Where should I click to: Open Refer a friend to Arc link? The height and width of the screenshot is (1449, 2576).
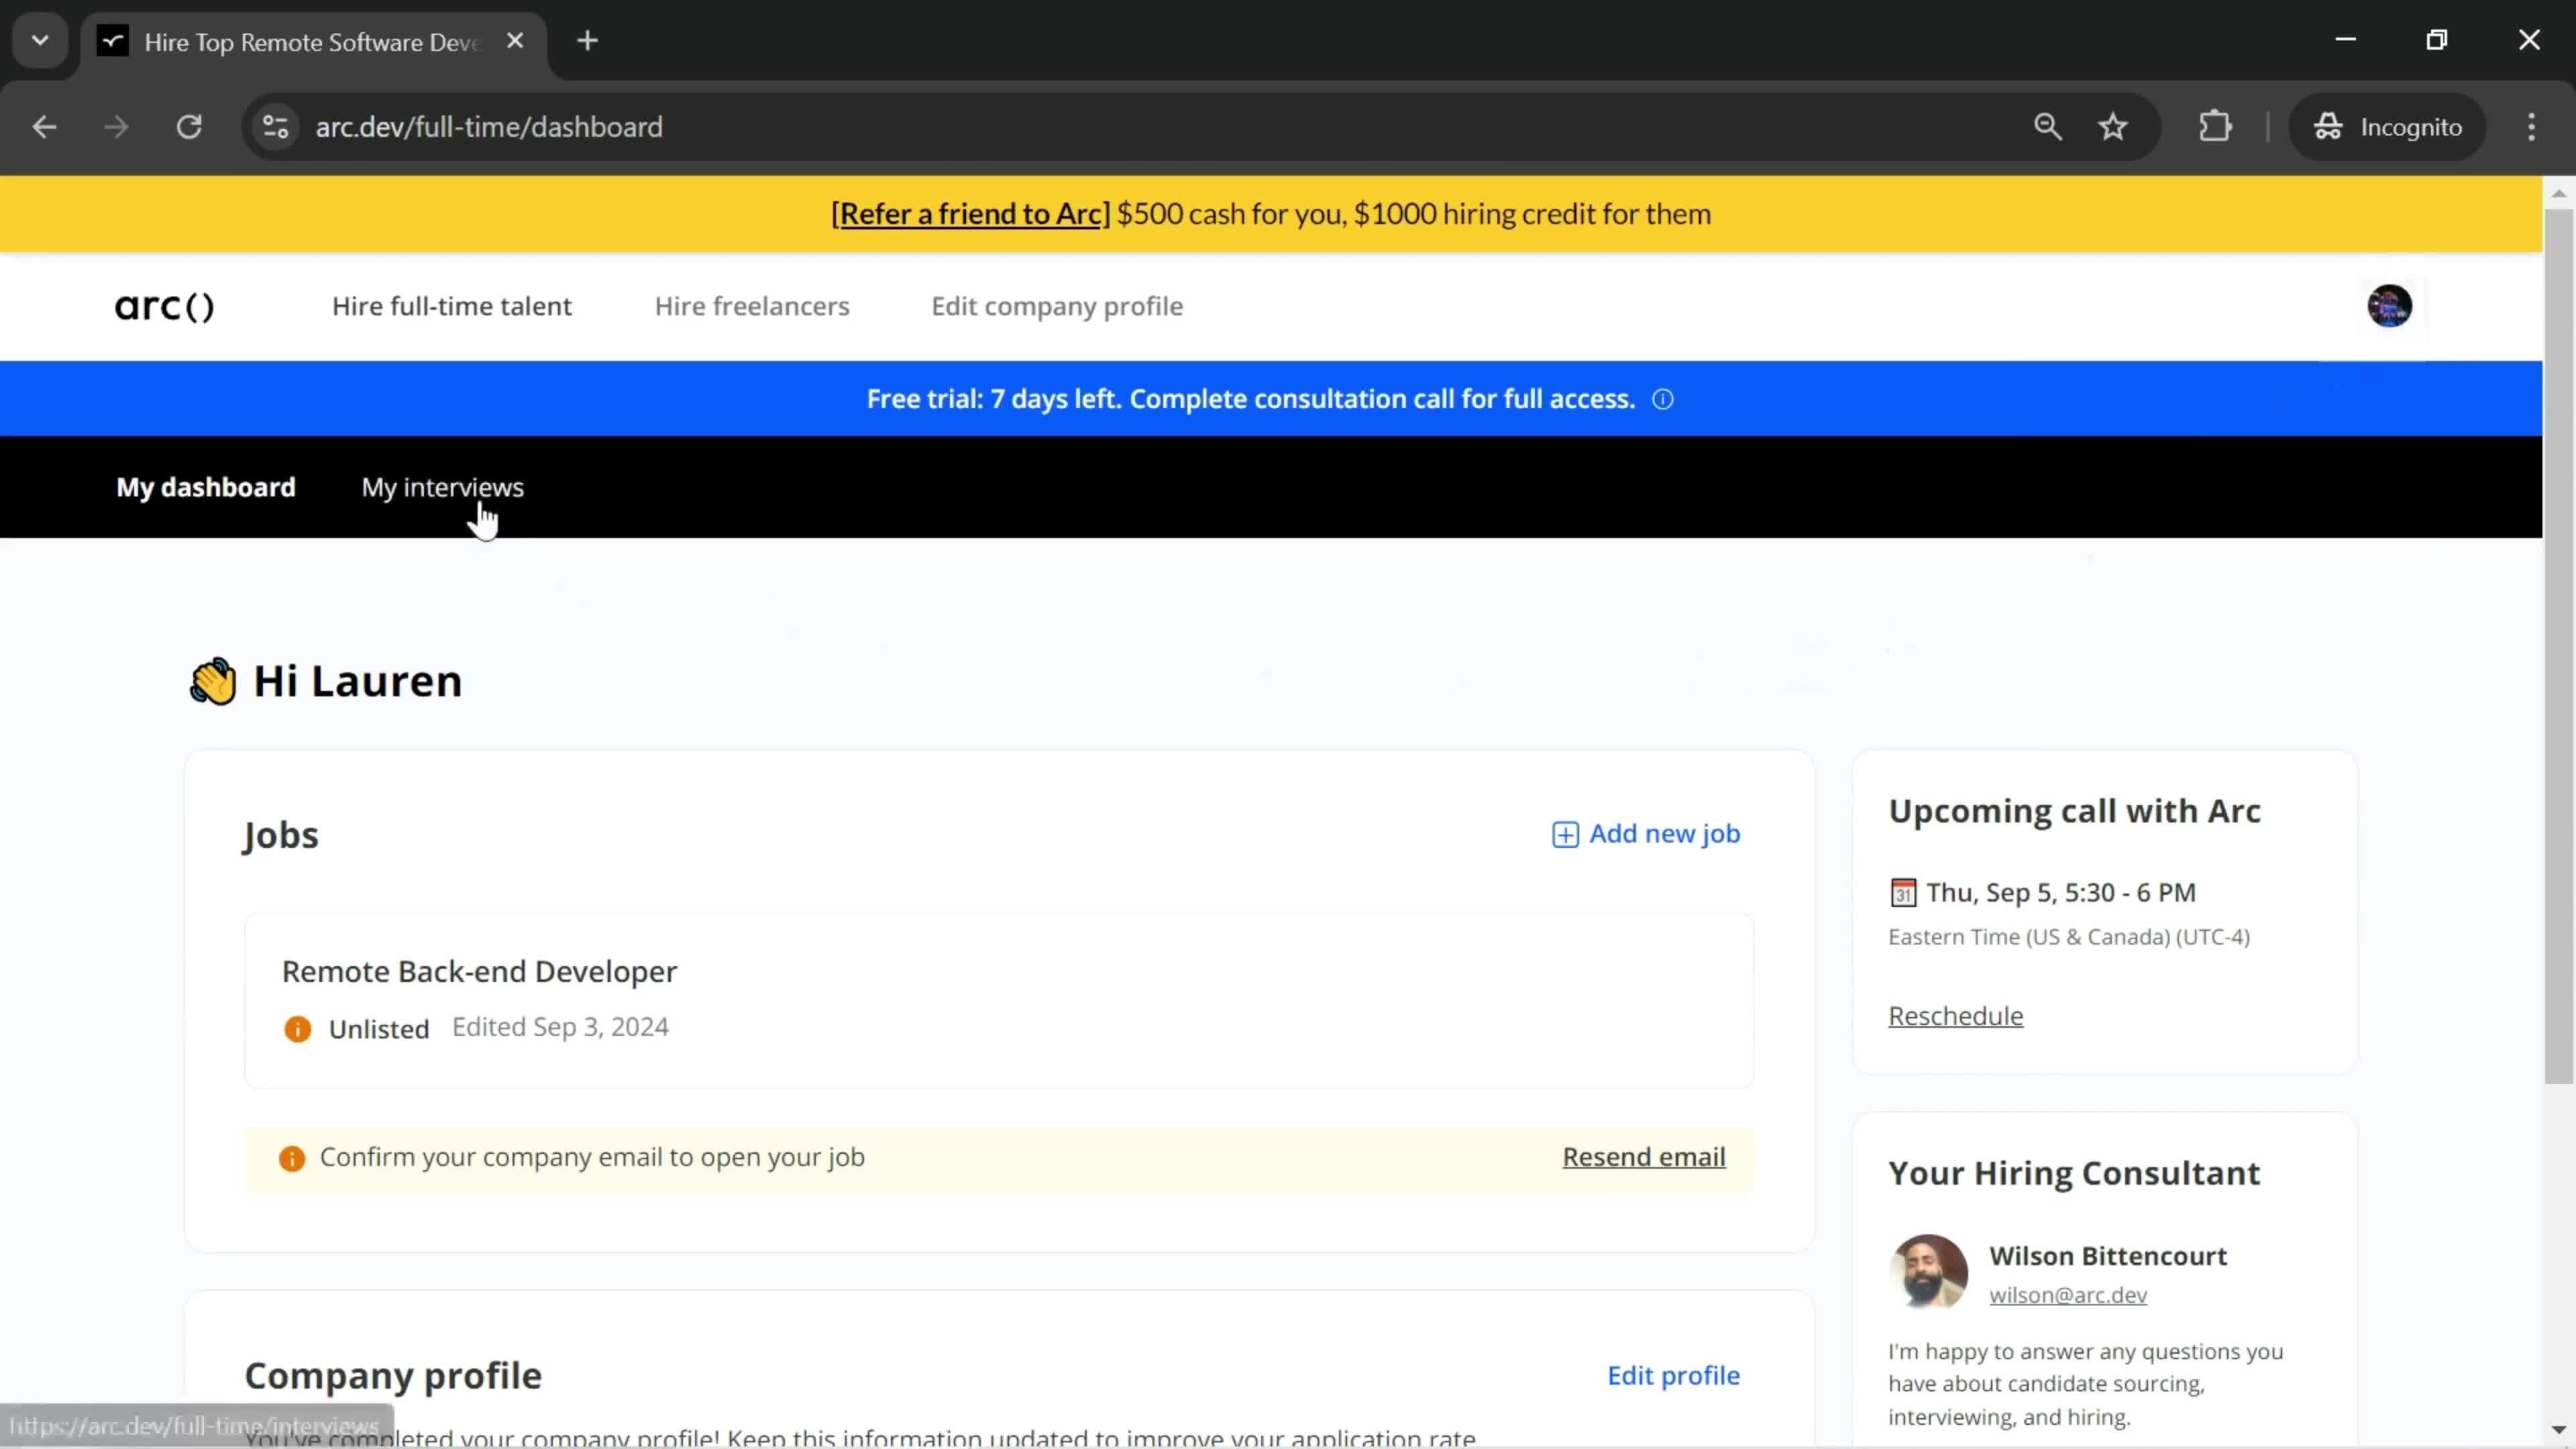pos(971,214)
